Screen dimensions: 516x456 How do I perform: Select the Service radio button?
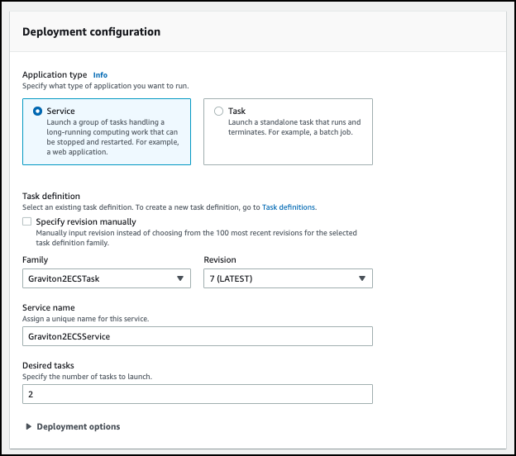(37, 112)
